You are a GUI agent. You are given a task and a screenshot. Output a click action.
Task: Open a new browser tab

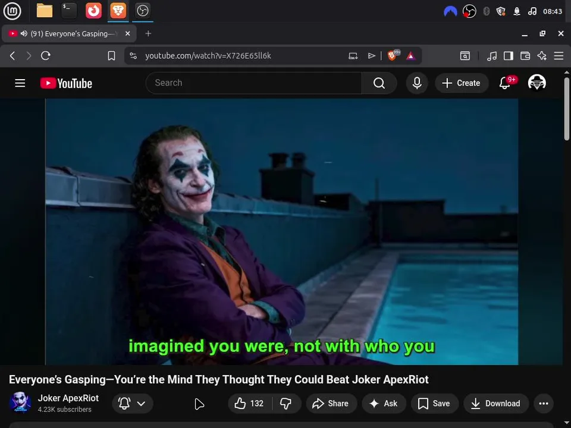(148, 33)
